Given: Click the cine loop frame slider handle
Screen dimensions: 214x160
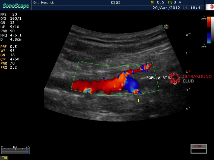Looking at the screenshot, I should click(26, 151).
